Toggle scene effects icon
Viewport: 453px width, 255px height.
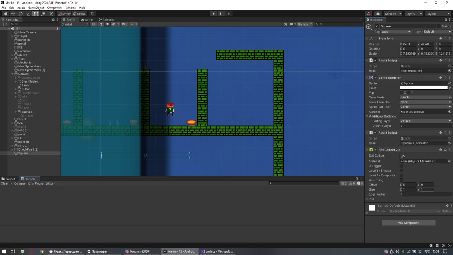pos(114,24)
